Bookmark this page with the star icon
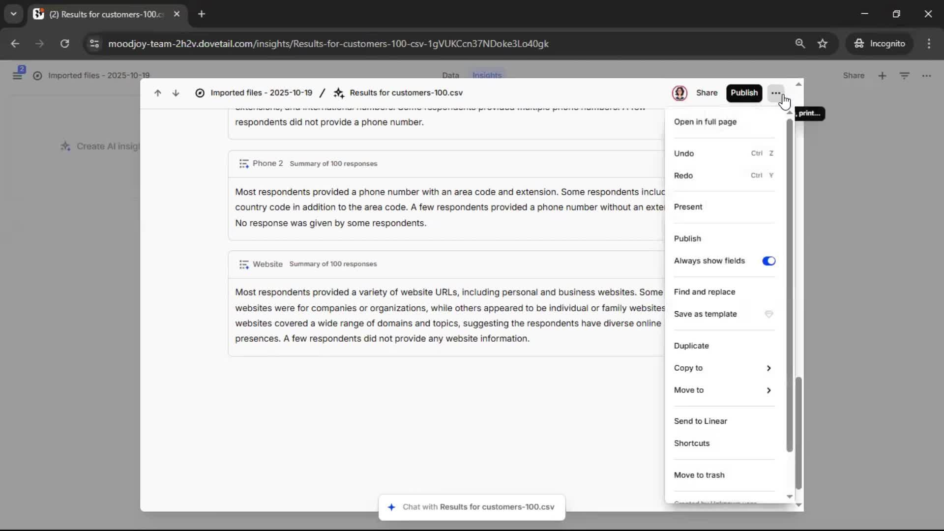Screen dimensions: 944x531 [x=823, y=44]
